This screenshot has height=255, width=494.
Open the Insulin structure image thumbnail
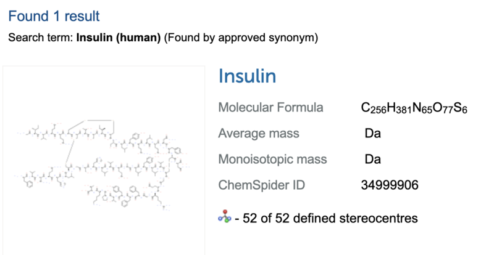[104, 160]
